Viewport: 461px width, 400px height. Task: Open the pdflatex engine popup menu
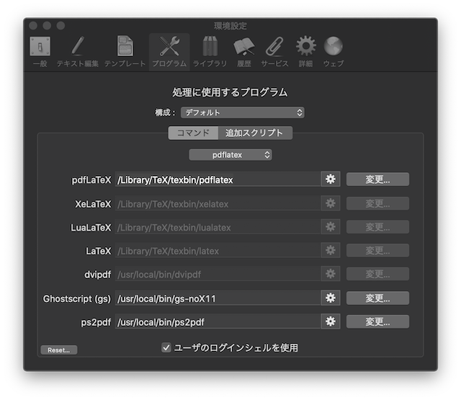[x=230, y=154]
